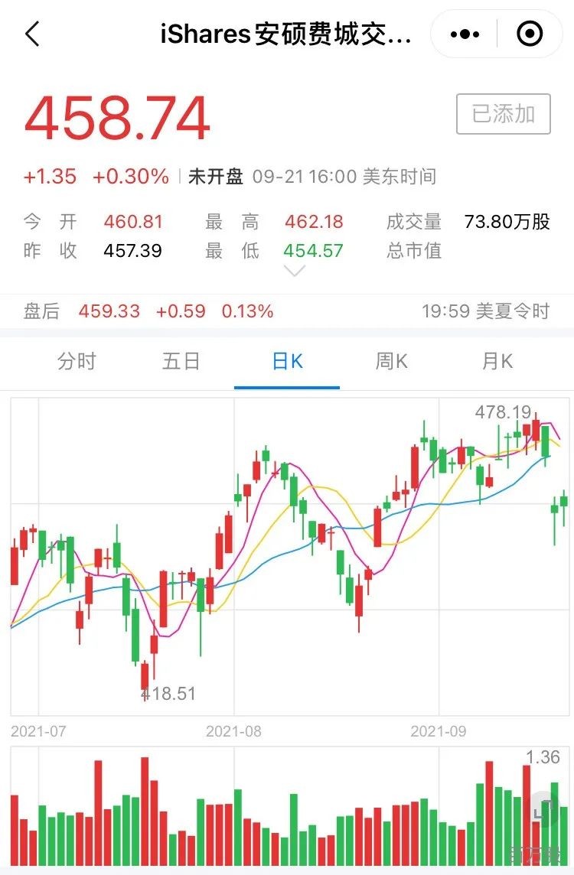574x875 pixels.
Task: Tap the iShares安硕费城交... page title
Action: pyautogui.click(x=286, y=34)
